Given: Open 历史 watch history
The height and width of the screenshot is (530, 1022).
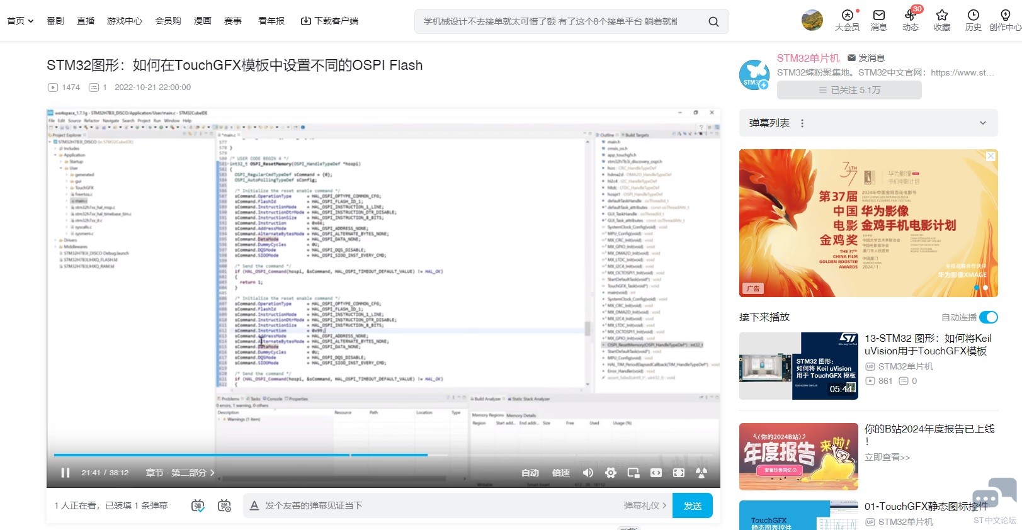Looking at the screenshot, I should 974,20.
